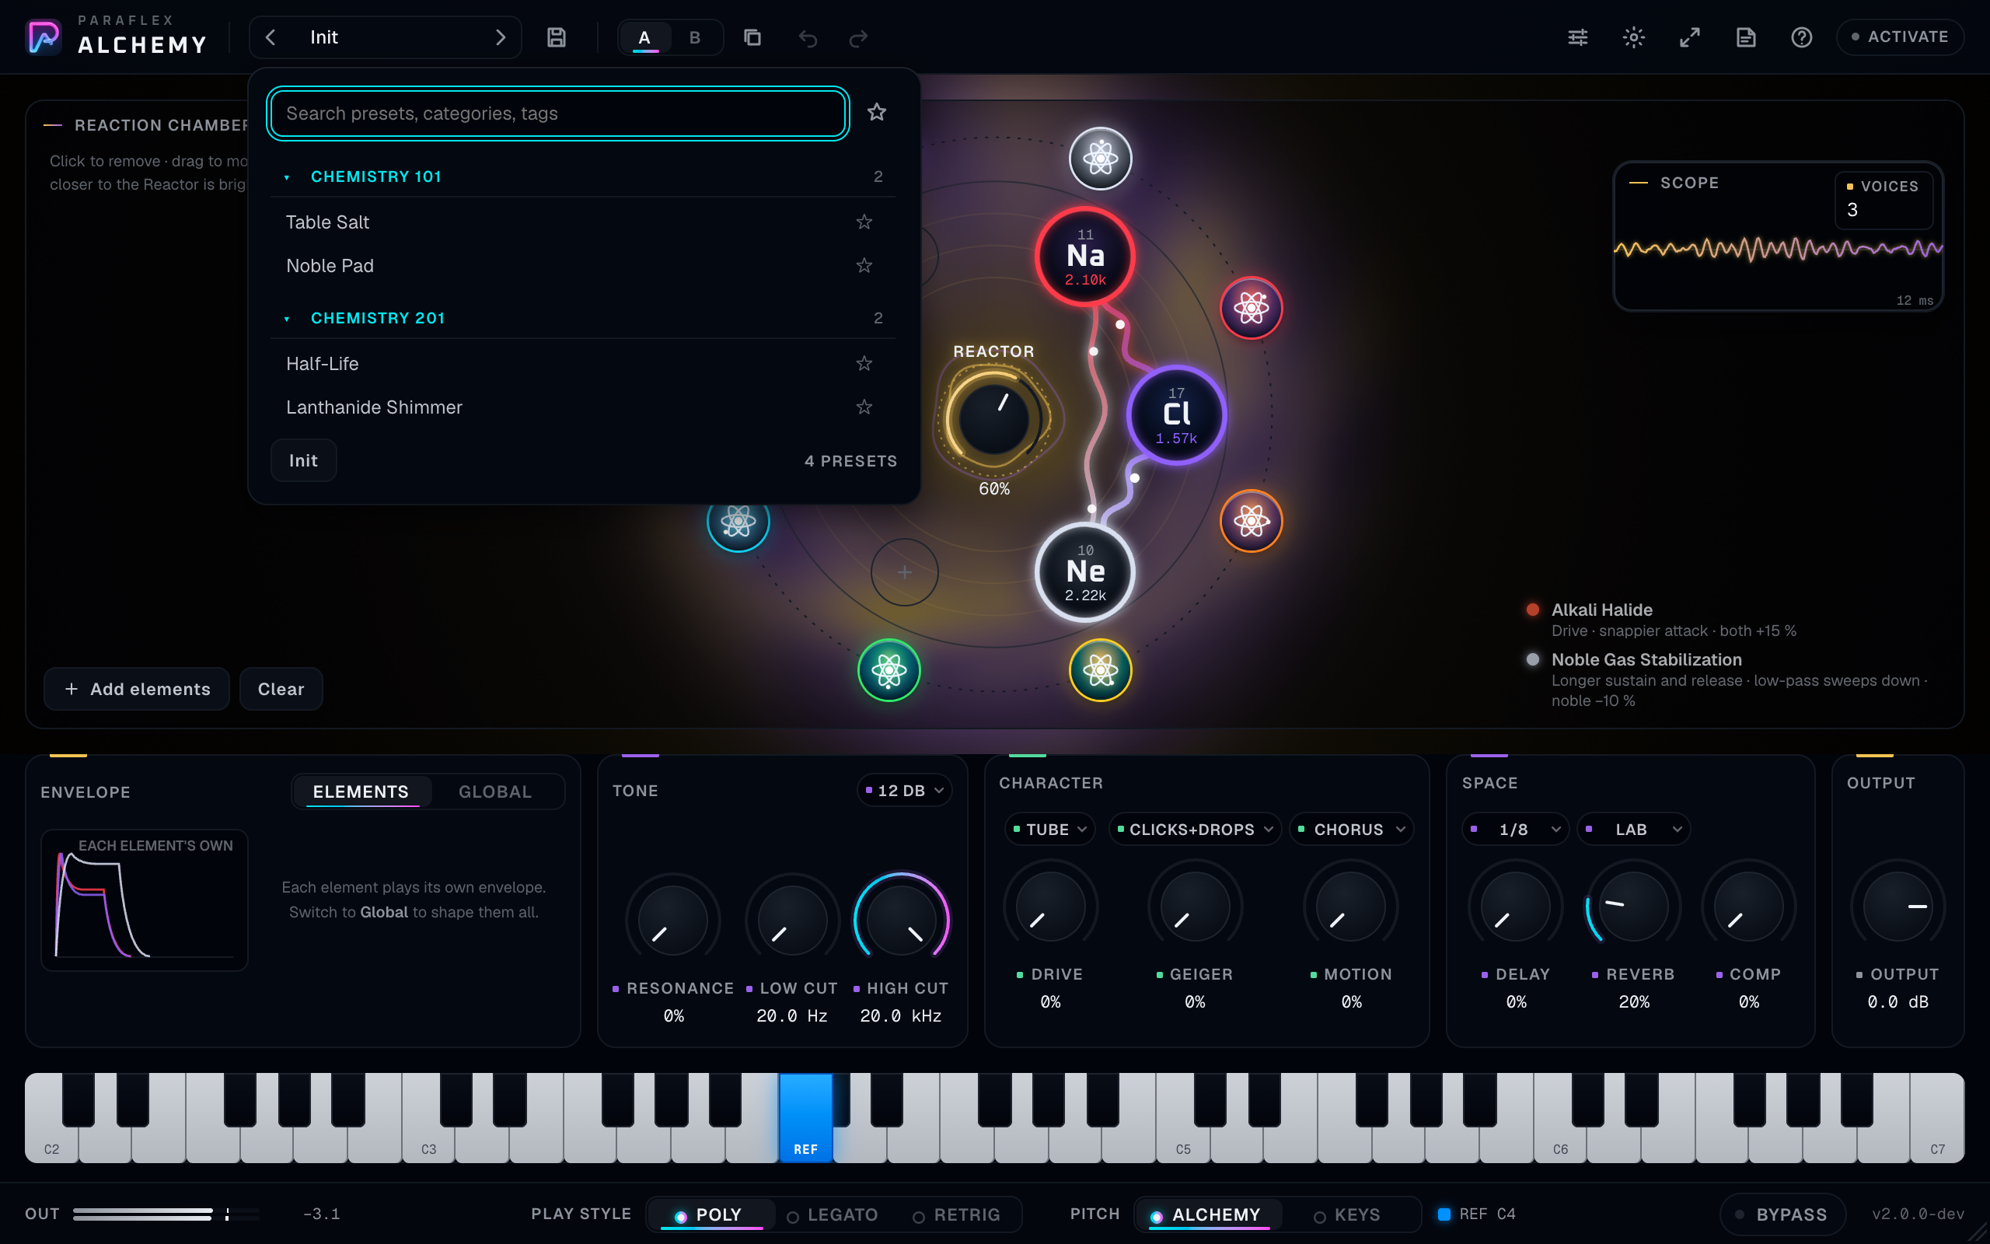Screen dimensions: 1990x1244
Task: Click the red-ringed atom icon on the orbit
Action: [1251, 309]
